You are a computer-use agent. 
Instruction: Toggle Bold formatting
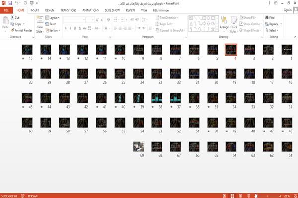(x=66, y=28)
